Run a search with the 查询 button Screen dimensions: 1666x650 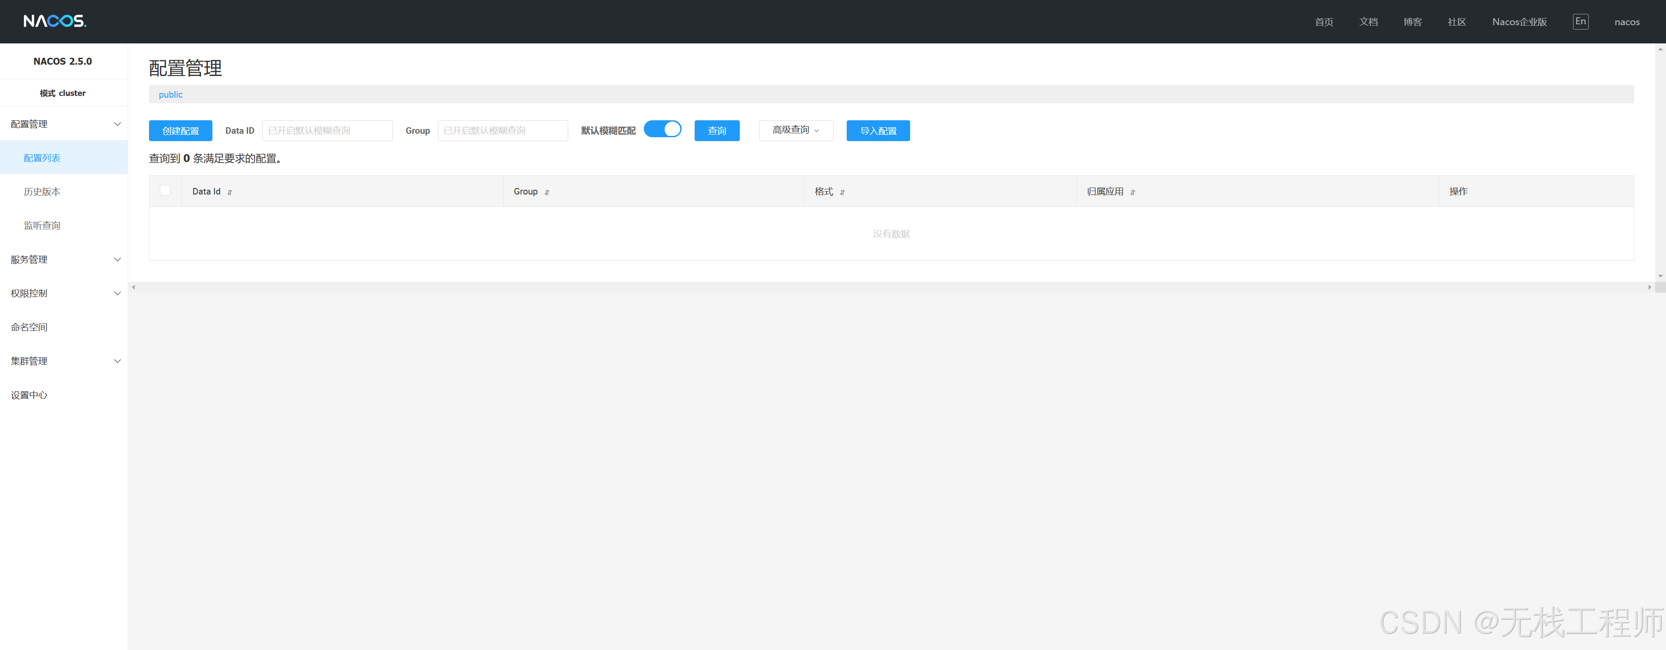pyautogui.click(x=717, y=130)
